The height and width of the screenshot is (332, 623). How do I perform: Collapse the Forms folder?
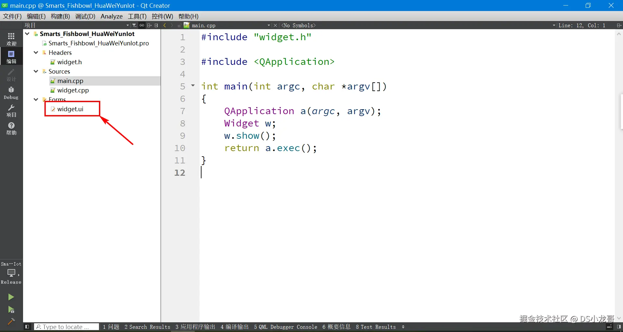[x=36, y=100]
